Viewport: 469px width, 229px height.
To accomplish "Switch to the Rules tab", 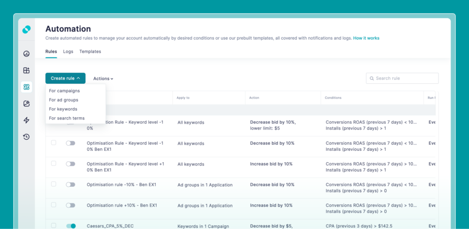I will point(51,51).
